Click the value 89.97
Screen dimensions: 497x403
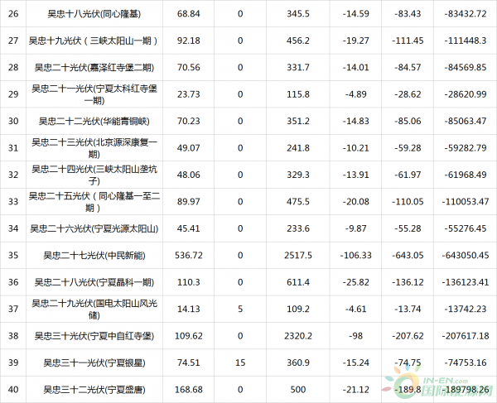(189, 202)
